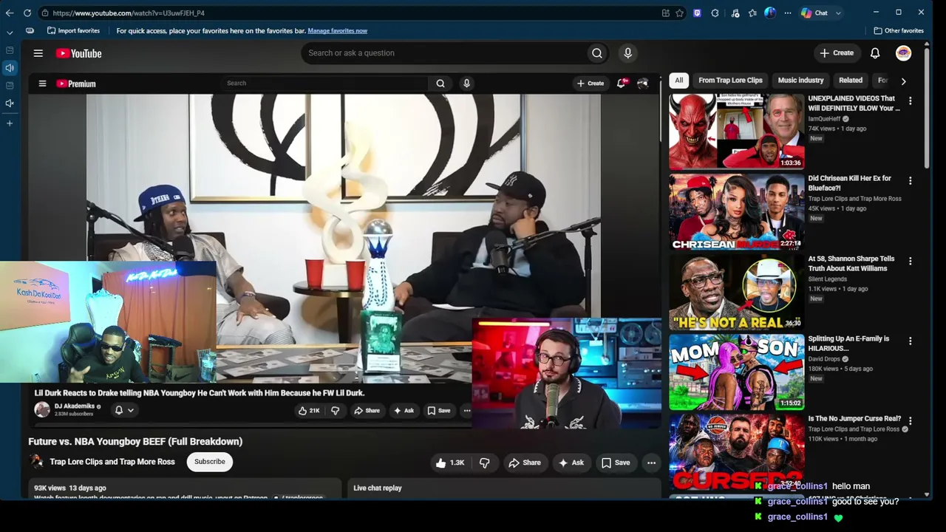Open YouTube notifications bell
Image resolution: width=946 pixels, height=532 pixels.
pos(875,53)
